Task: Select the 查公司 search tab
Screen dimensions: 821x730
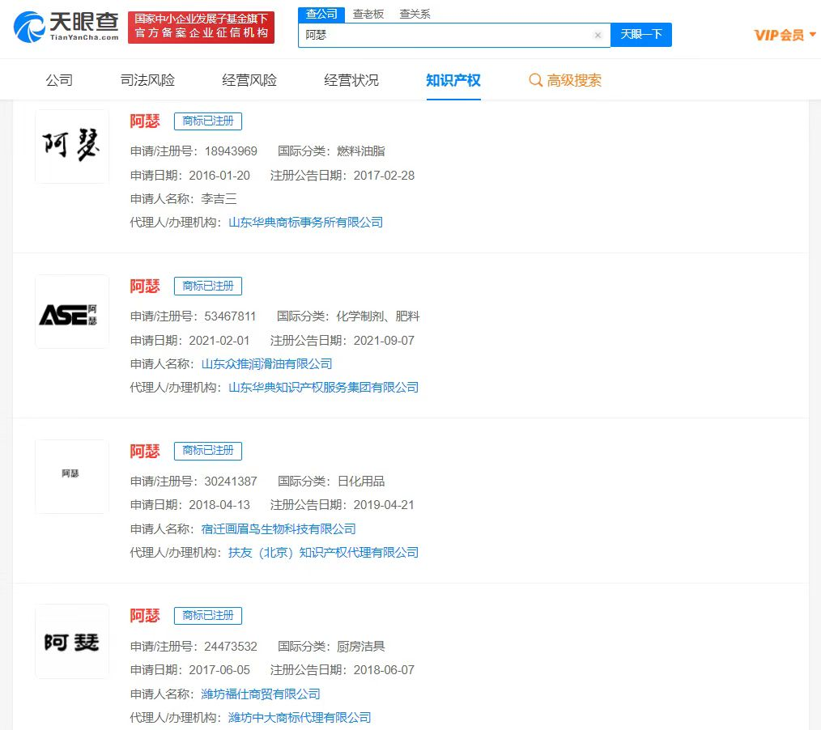Action: (321, 14)
